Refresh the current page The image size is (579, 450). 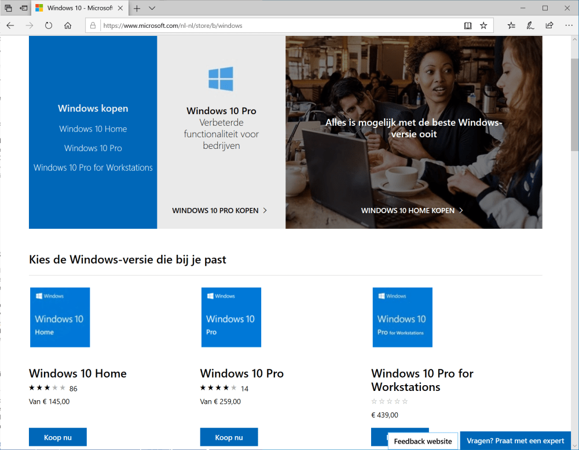pos(49,25)
